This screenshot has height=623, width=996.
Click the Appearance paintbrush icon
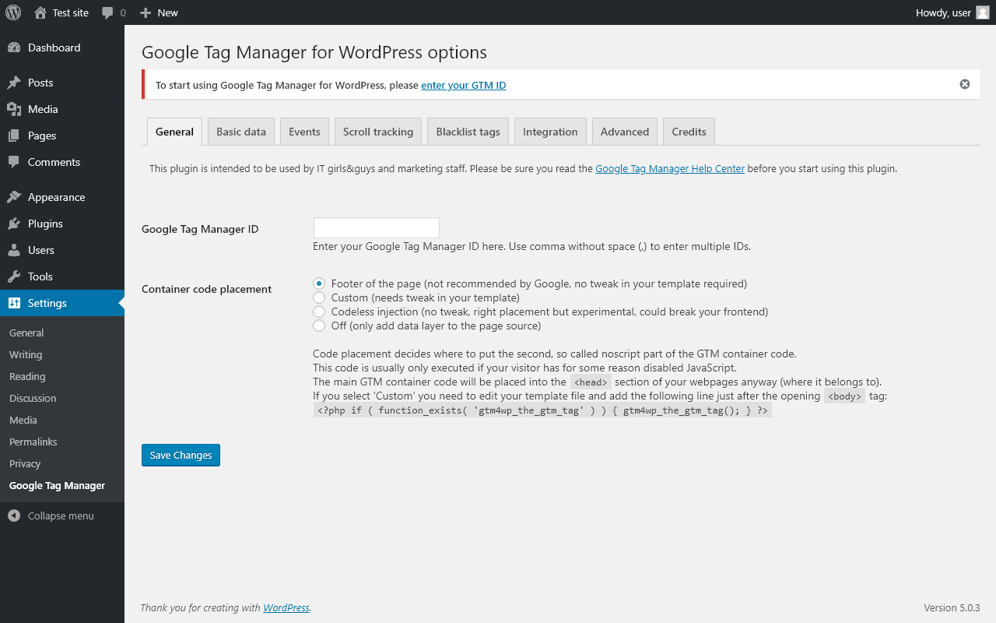pyautogui.click(x=14, y=197)
